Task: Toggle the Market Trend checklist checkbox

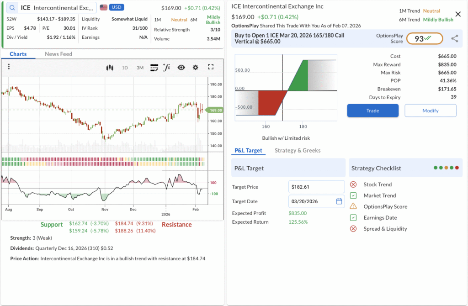Action: click(x=353, y=195)
